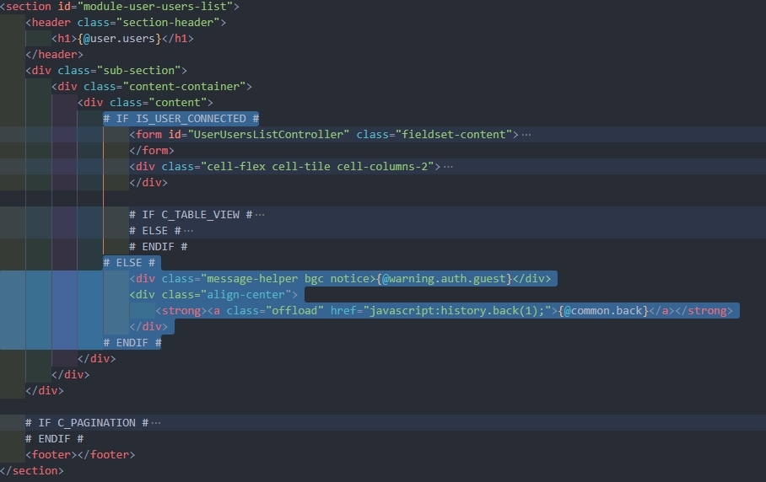Viewport: 766px width, 482px height.
Task: Click the '# ENDIF #' after C_TABLE_VIEW else
Action: 159,247
